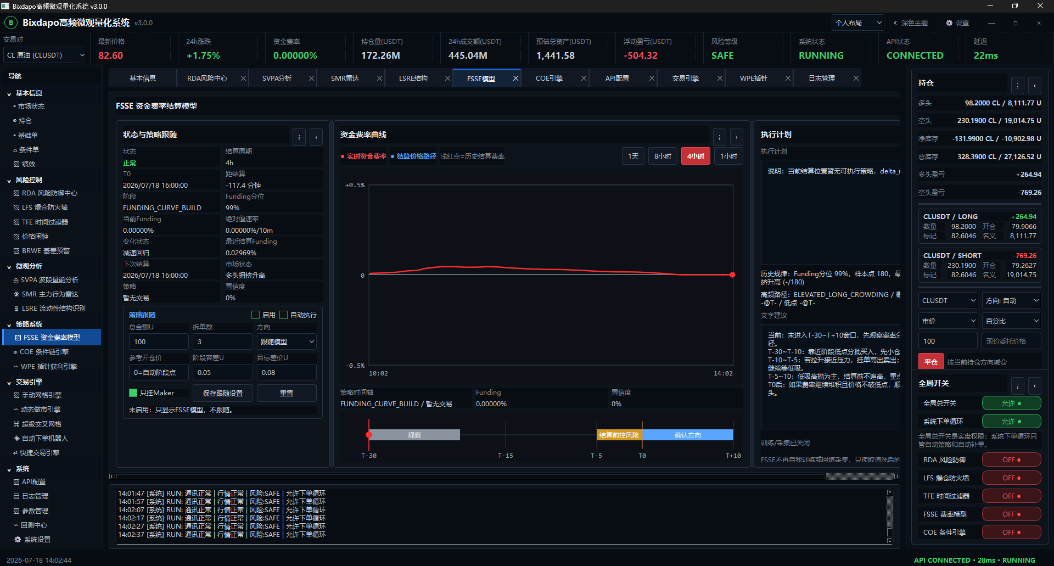This screenshot has height=566, width=1054.
Task: Turn on the TFE 时间过滤器 switch
Action: click(x=1011, y=496)
